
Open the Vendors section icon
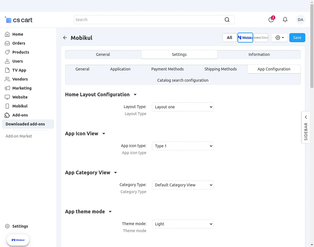[8, 79]
